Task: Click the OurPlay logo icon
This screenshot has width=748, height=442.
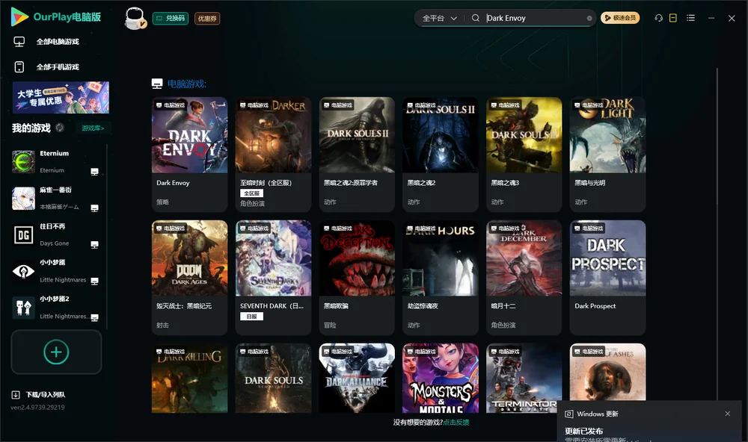Action: tap(19, 16)
